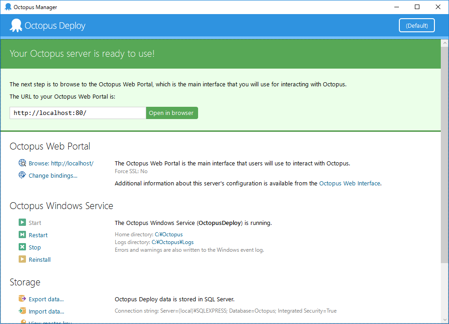
Task: Click the service 'is running' status sentence
Action: point(193,223)
